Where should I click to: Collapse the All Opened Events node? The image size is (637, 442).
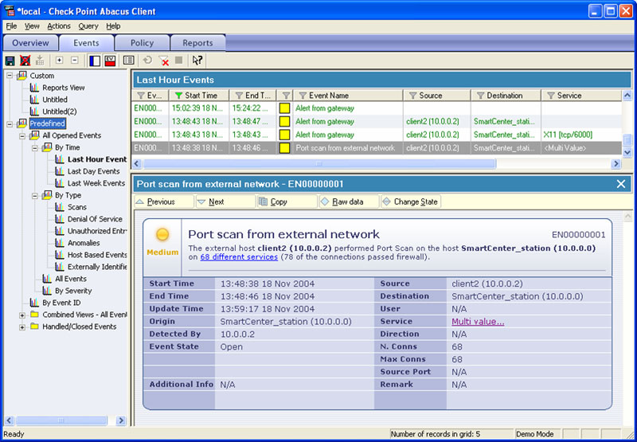coord(22,135)
